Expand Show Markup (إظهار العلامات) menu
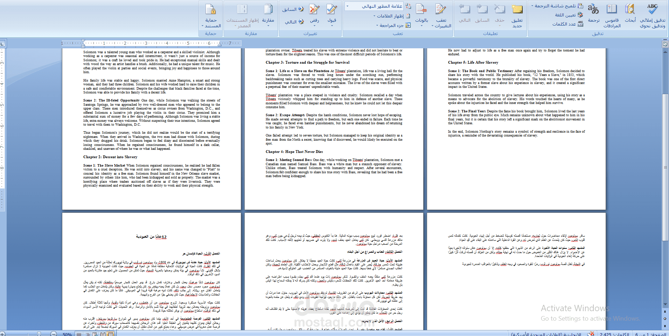The height and width of the screenshot is (336, 669). pyautogui.click(x=391, y=16)
